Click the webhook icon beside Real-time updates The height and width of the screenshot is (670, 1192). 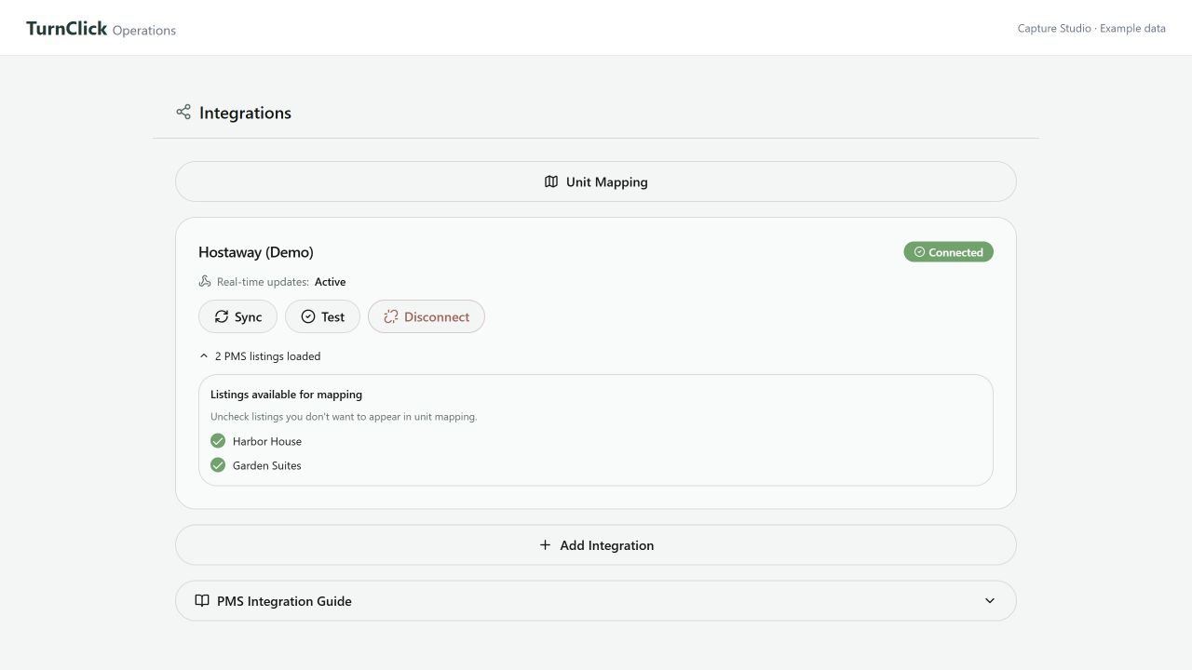pyautogui.click(x=205, y=282)
